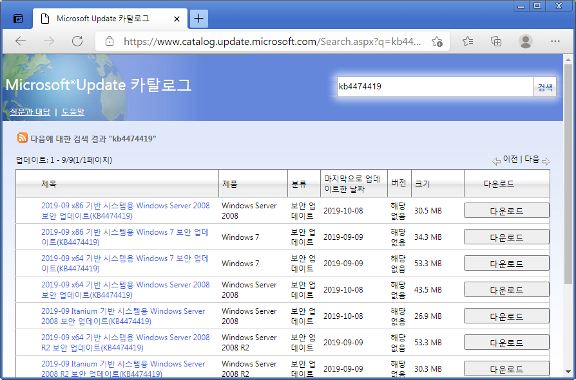Screen dimensions: 576x380
Task: Open the user profile icon
Action: (526, 41)
